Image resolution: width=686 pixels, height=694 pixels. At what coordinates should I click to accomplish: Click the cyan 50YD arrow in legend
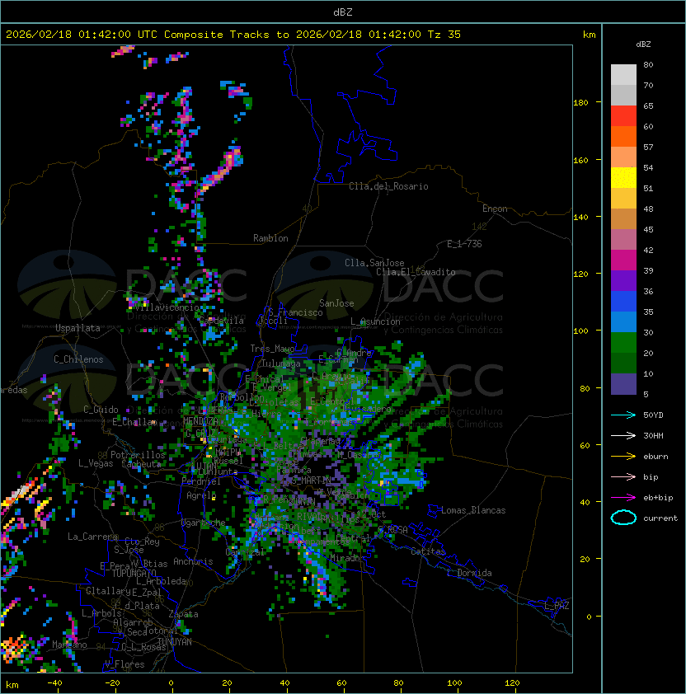[x=623, y=415]
